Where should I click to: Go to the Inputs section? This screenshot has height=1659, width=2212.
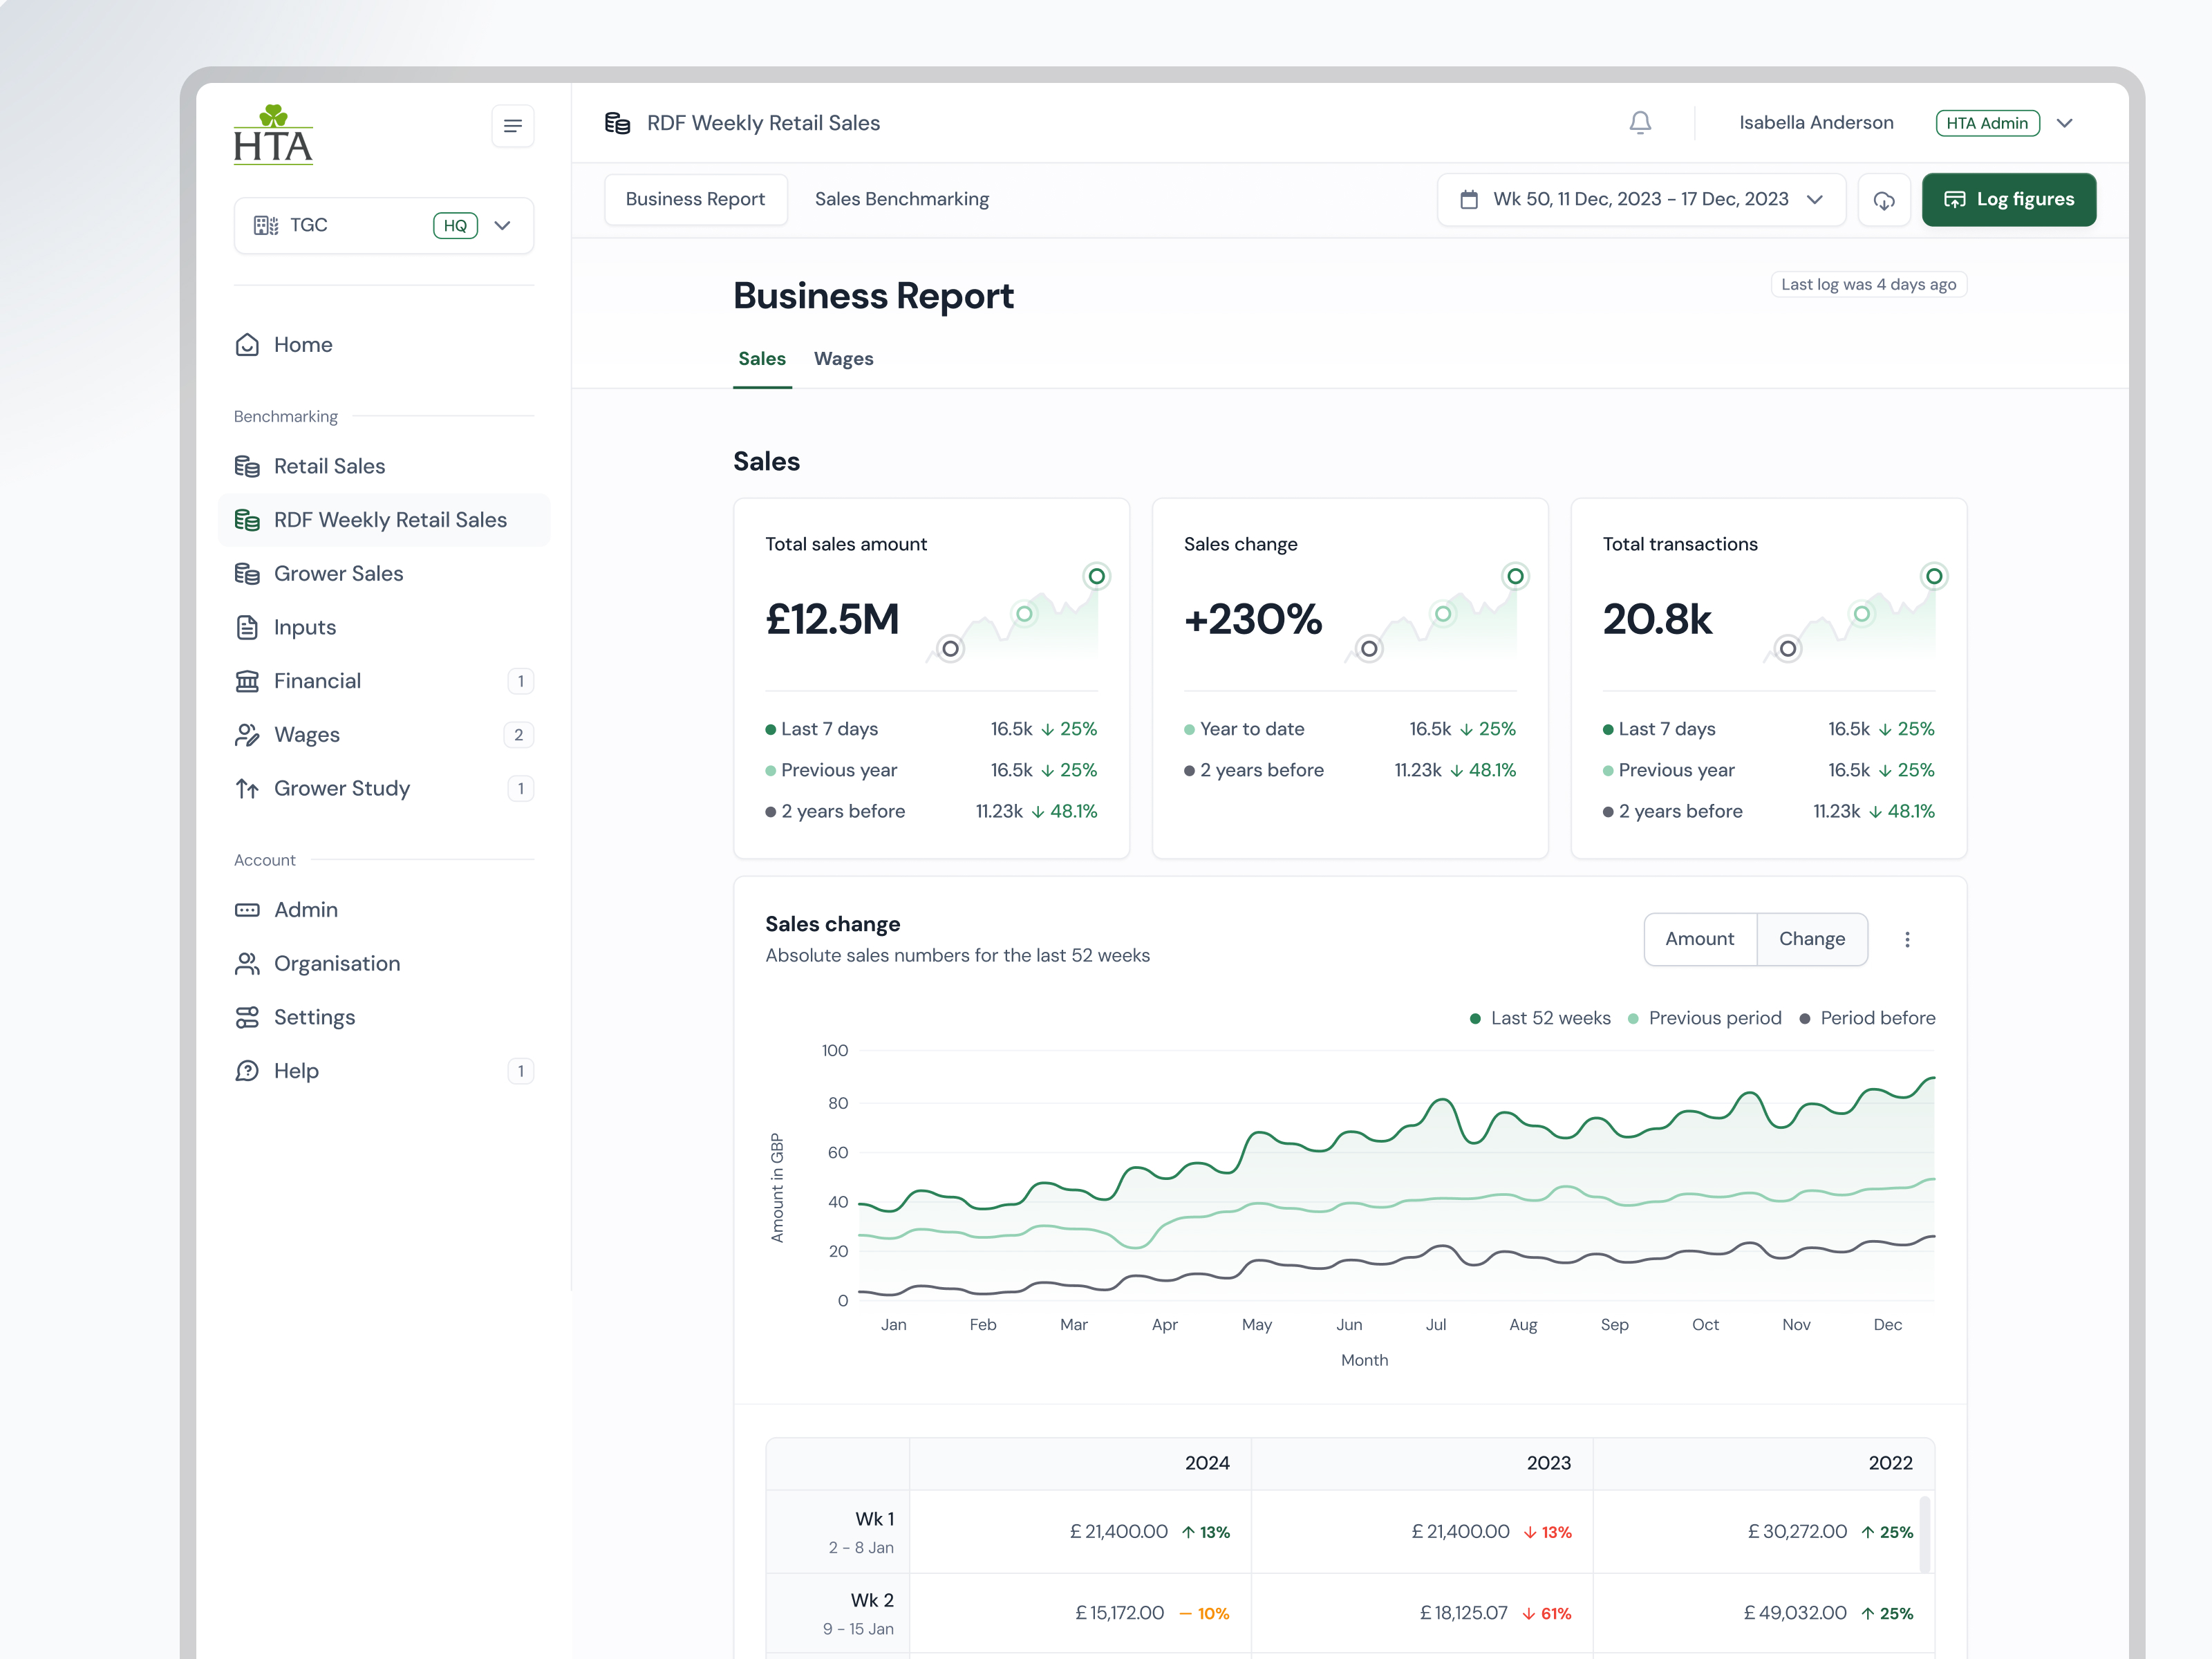(x=305, y=628)
